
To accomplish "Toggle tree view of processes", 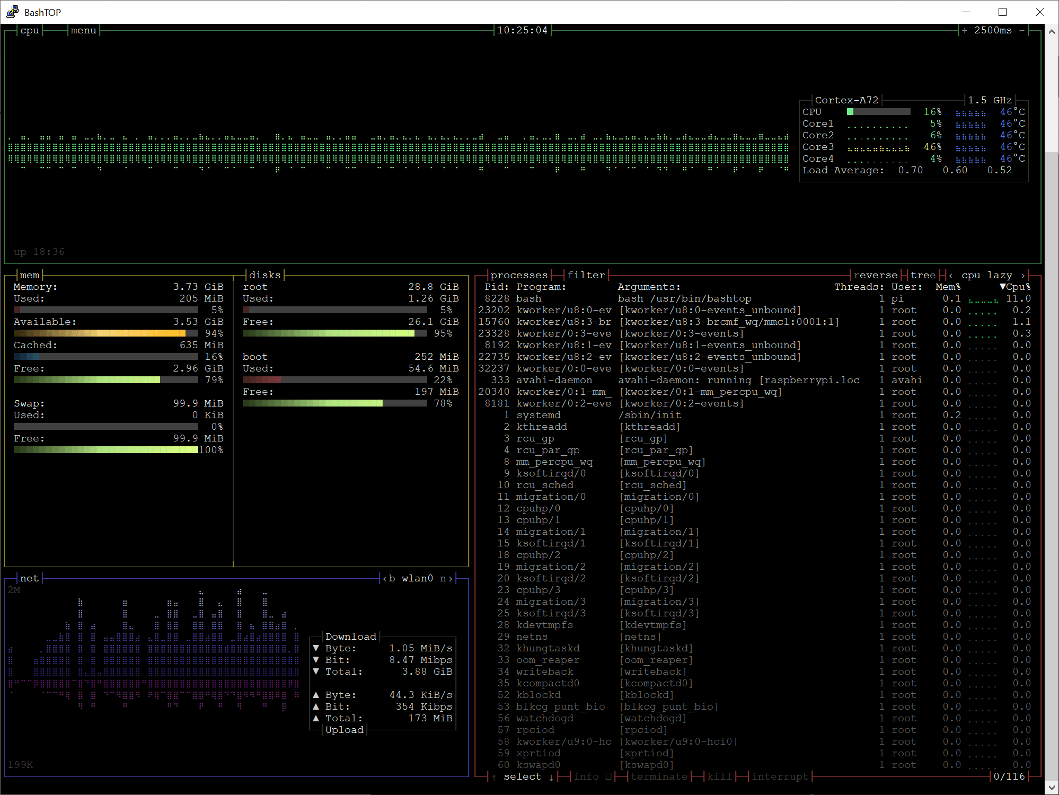I will pyautogui.click(x=923, y=275).
